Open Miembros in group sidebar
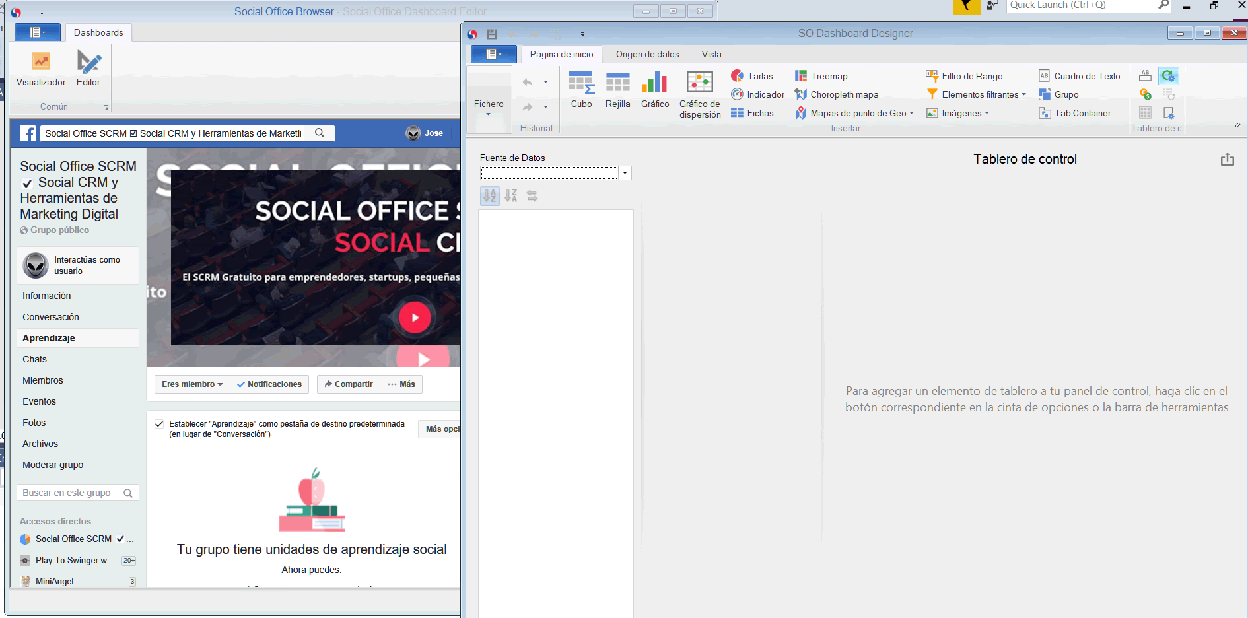This screenshot has width=1248, height=618. (43, 380)
